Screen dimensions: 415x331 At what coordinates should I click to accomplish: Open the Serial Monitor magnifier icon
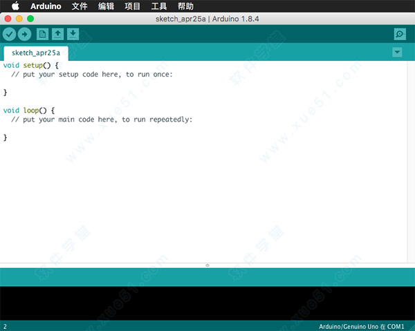coord(400,34)
